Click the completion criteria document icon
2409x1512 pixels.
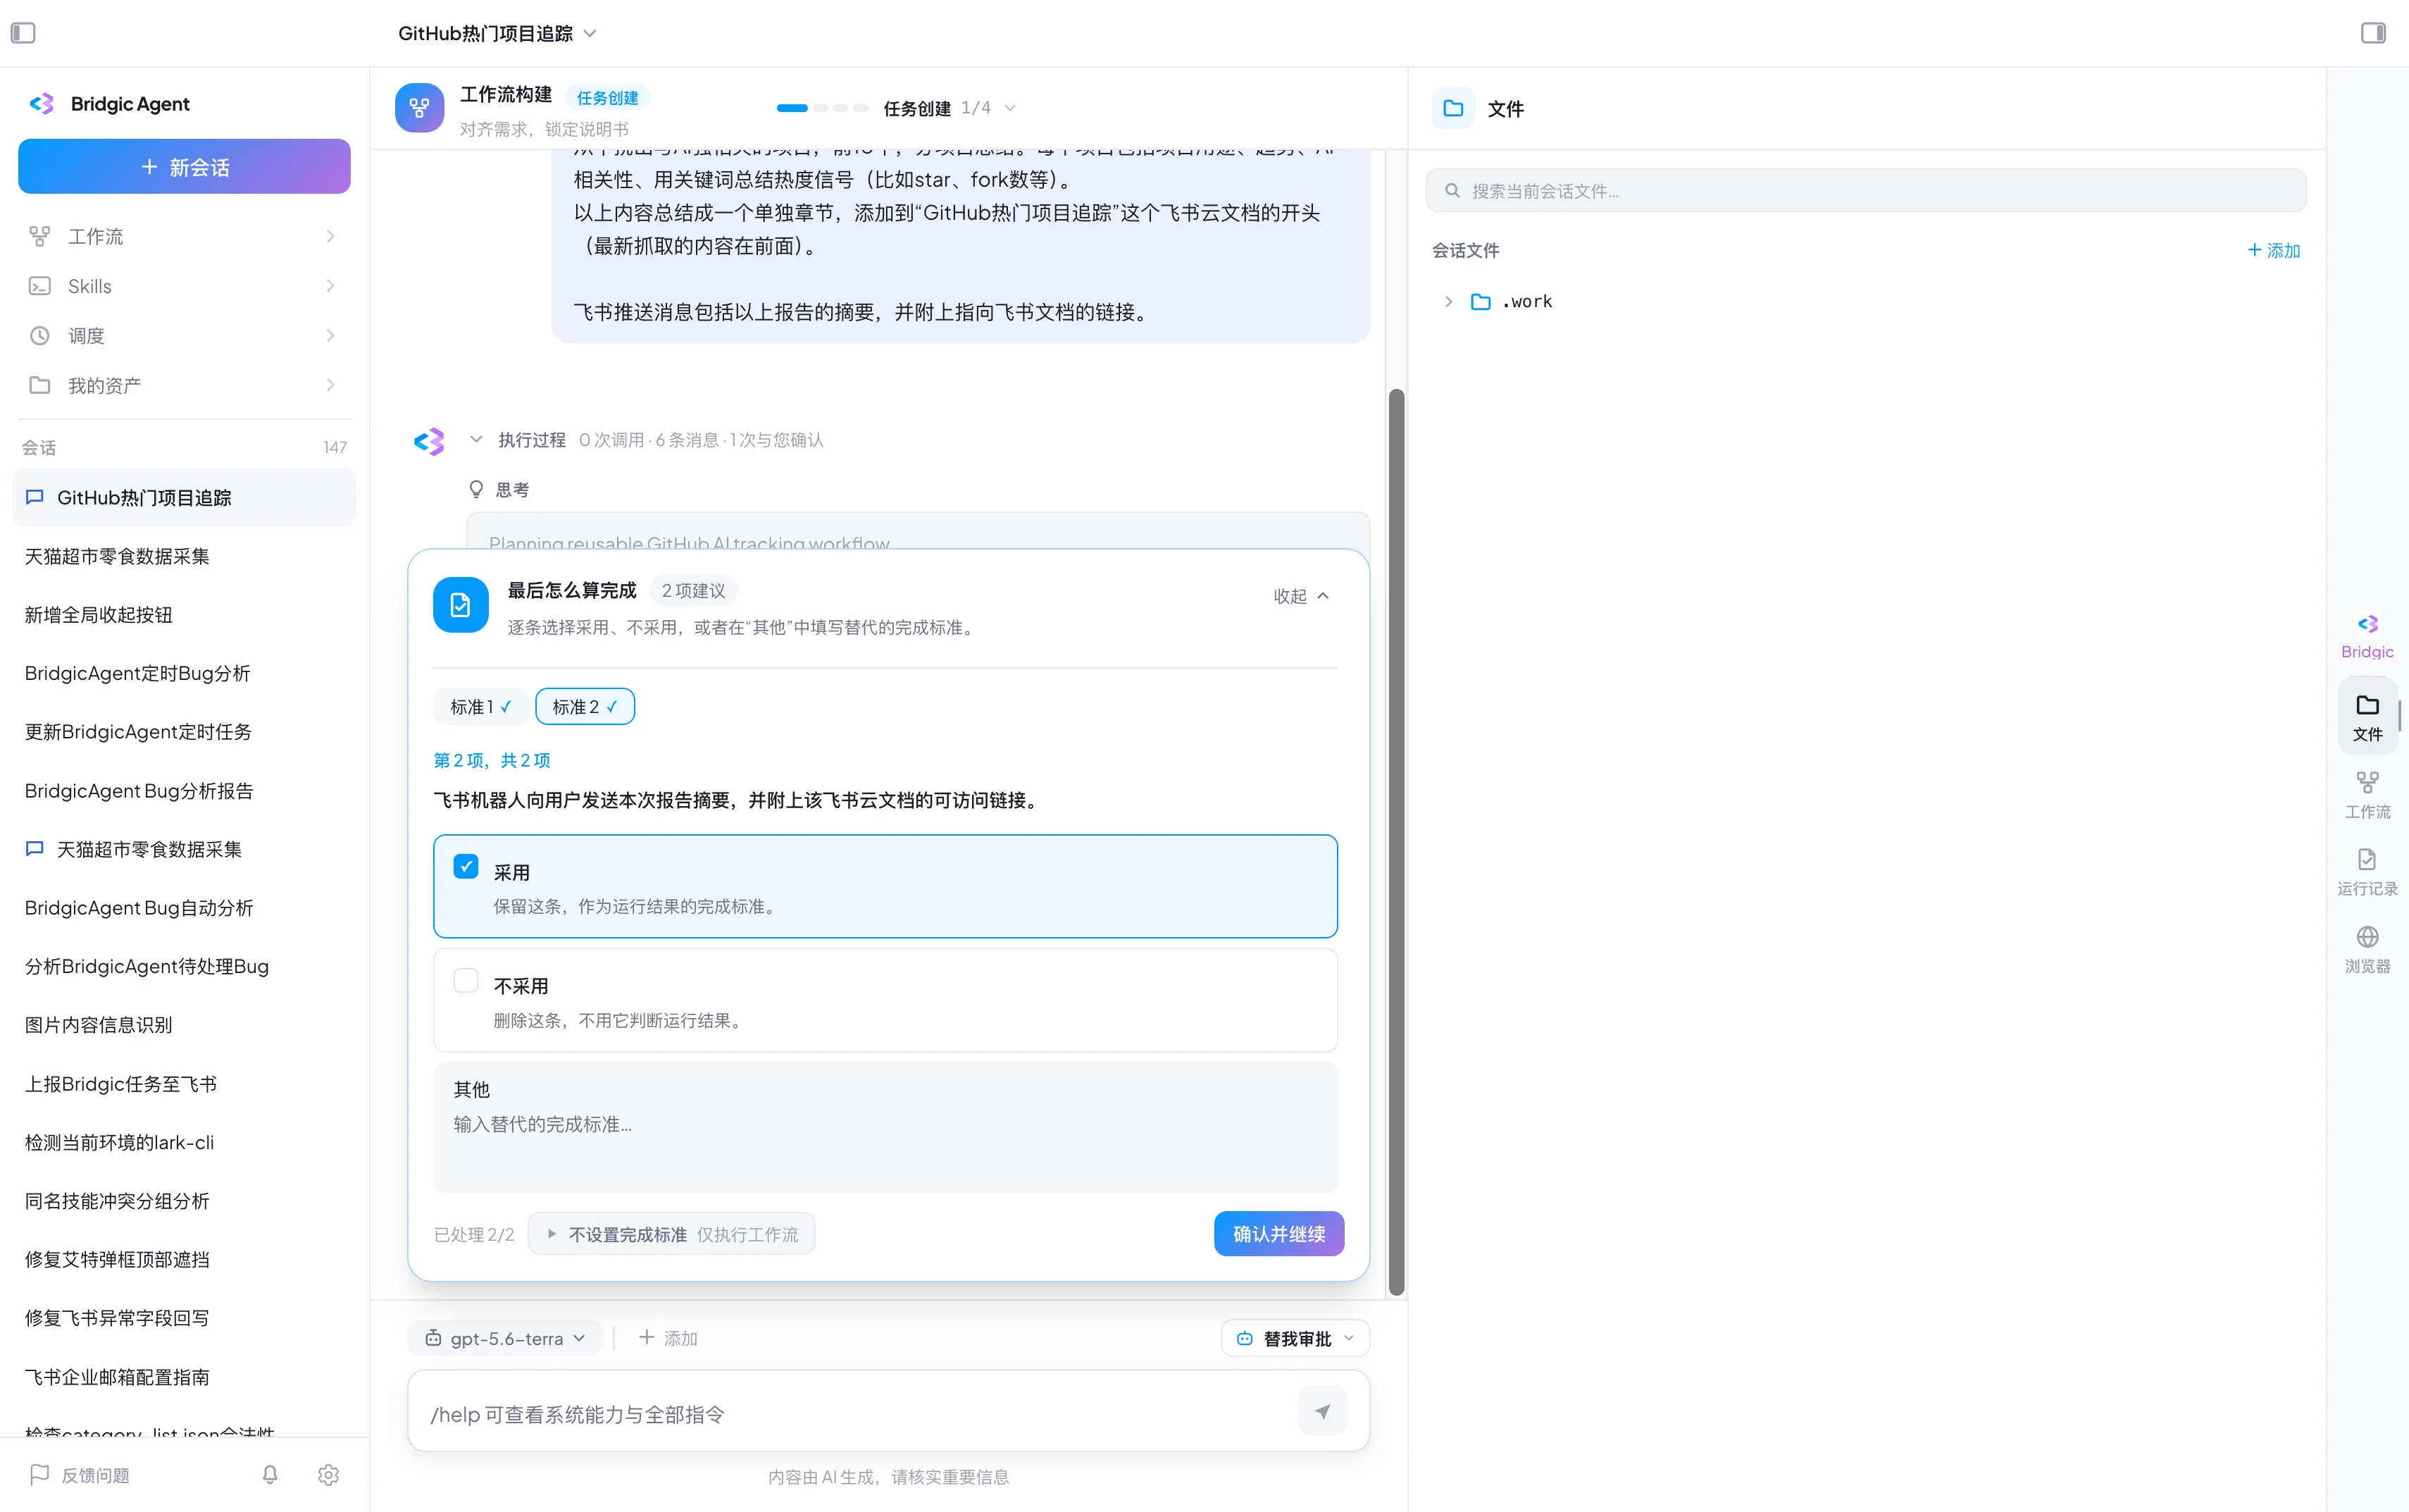(461, 604)
